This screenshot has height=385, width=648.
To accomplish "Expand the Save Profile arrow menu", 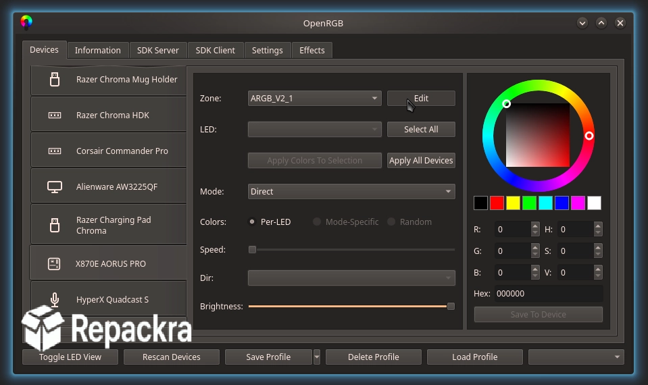I will tap(316, 357).
